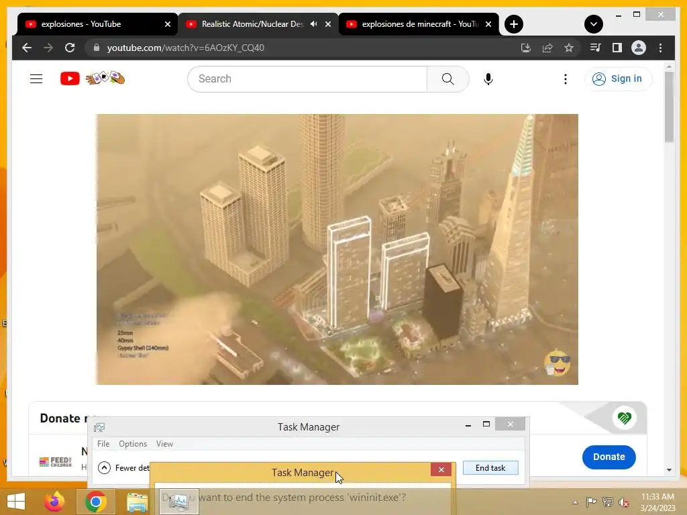Collapse Task Manager with Fewer details
Viewport: 687px width, 515px height.
(x=123, y=467)
